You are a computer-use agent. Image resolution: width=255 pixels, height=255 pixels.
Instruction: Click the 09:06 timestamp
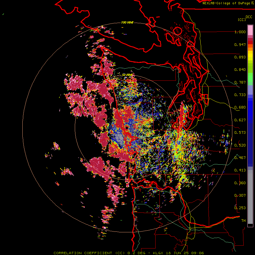click(x=197, y=253)
